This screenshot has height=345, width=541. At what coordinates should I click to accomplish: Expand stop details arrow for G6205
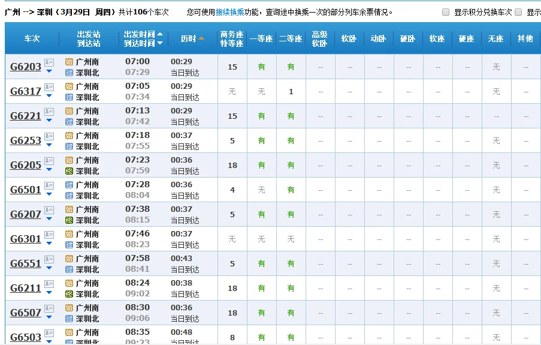49,169
